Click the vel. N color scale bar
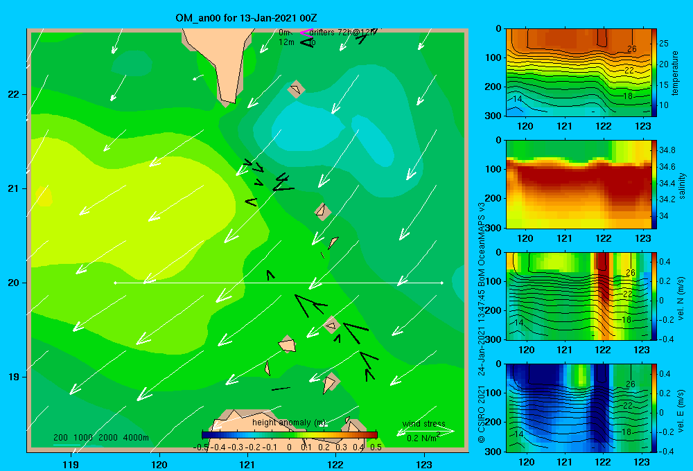Screen dimensions: 693x471 point(654,296)
